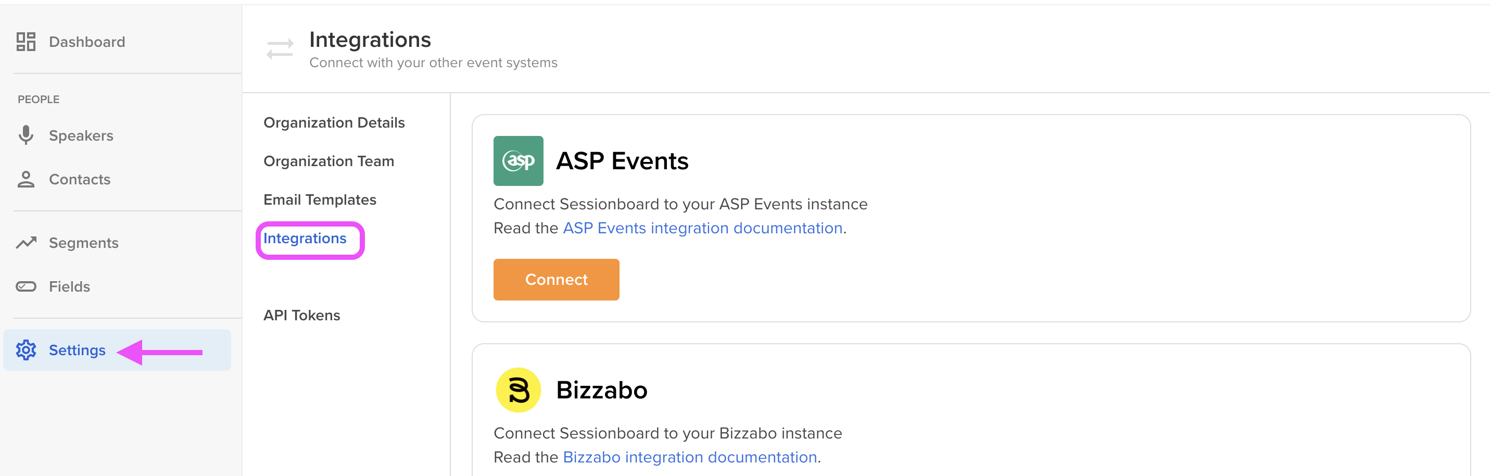
Task: Go to Speakers in the sidebar
Action: [x=81, y=135]
